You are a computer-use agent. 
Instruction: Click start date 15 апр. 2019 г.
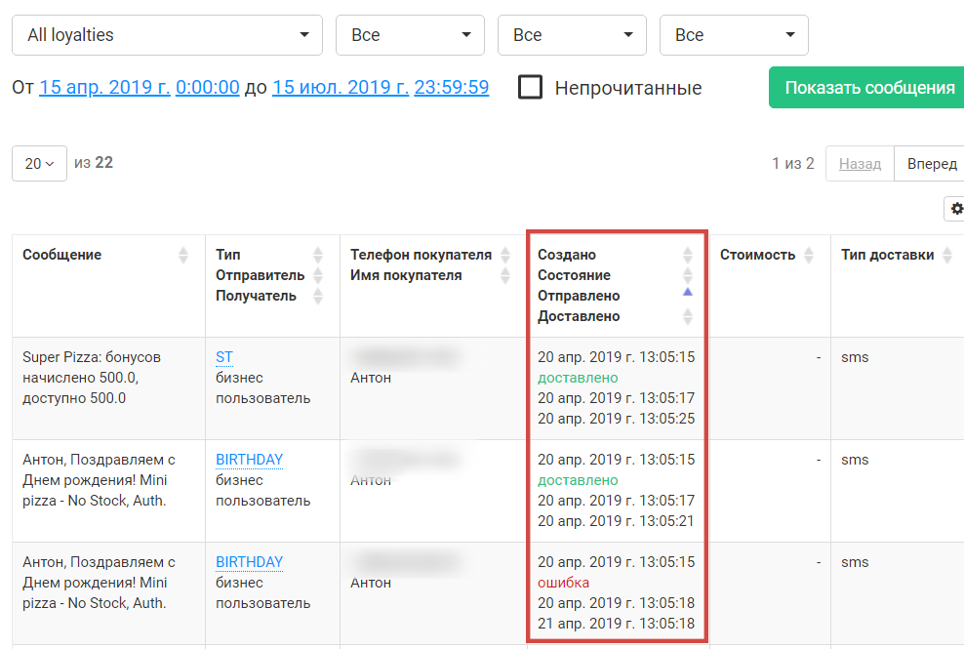[x=104, y=87]
